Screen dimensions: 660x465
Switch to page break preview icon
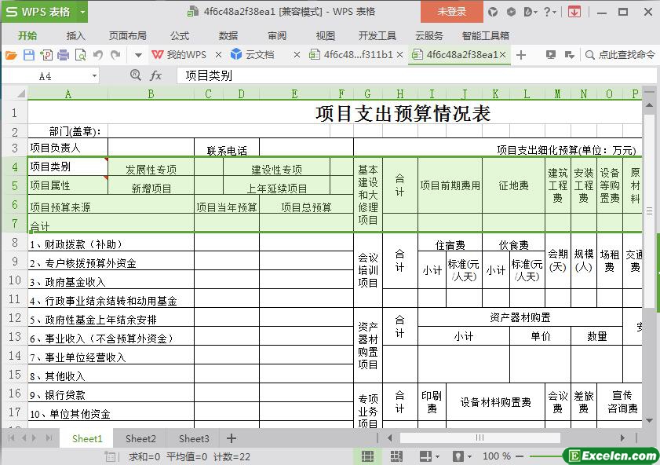tap(396, 456)
